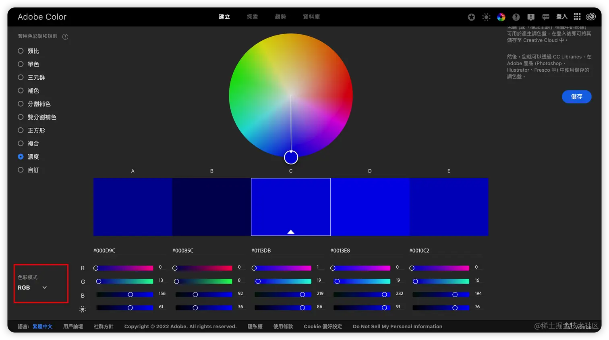Image resolution: width=609 pixels, height=340 pixels.
Task: Open the chat speech bubble icon
Action: [546, 17]
